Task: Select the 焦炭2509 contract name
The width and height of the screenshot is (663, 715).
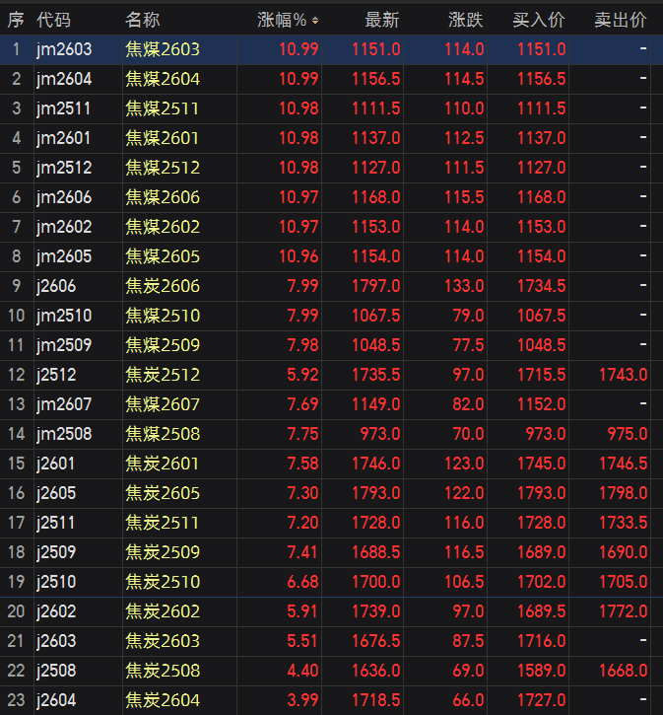Action: coord(163,552)
